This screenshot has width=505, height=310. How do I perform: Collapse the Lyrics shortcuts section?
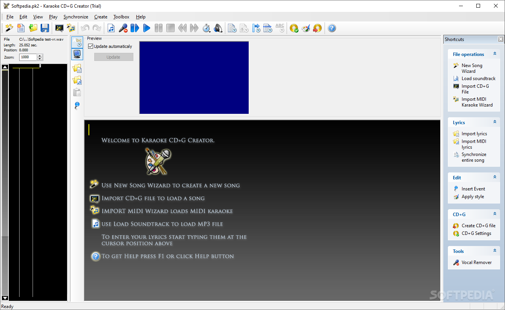point(495,122)
